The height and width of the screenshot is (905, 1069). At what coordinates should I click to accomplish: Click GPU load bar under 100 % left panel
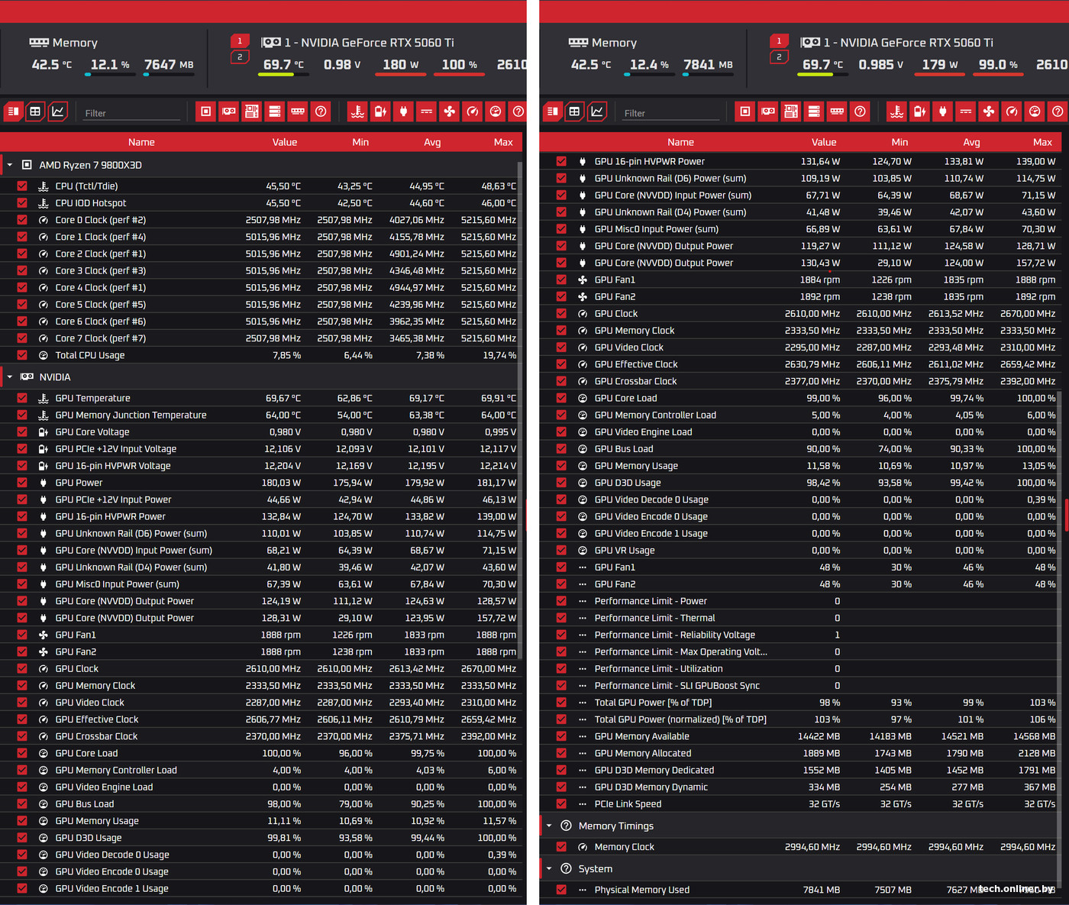pos(459,75)
